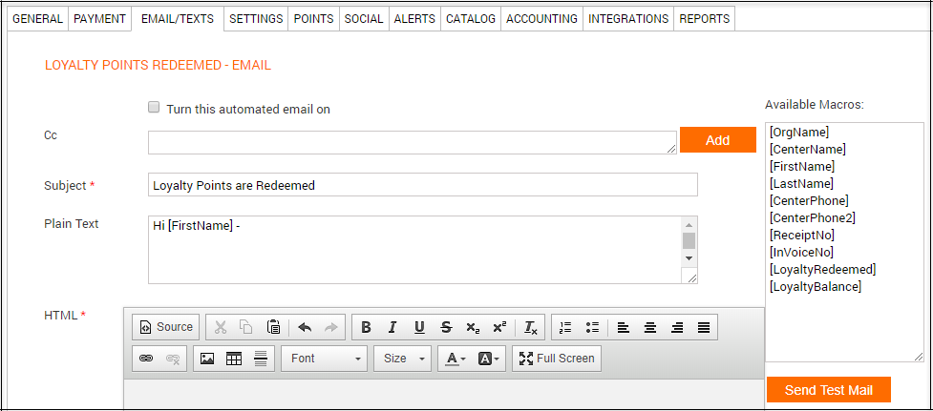Viewport: 933px width, 411px height.
Task: Click Plain Text scrollbar down arrow
Action: coord(689,258)
